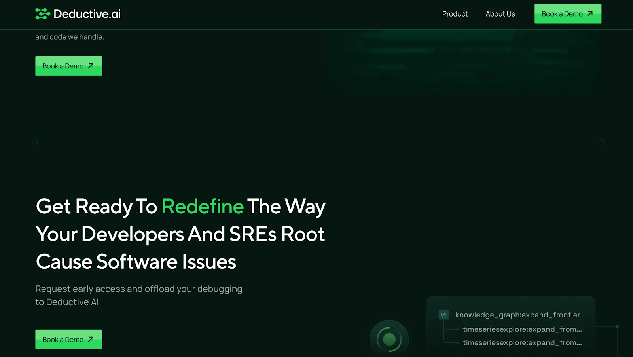Open the Product menu

pos(455,14)
